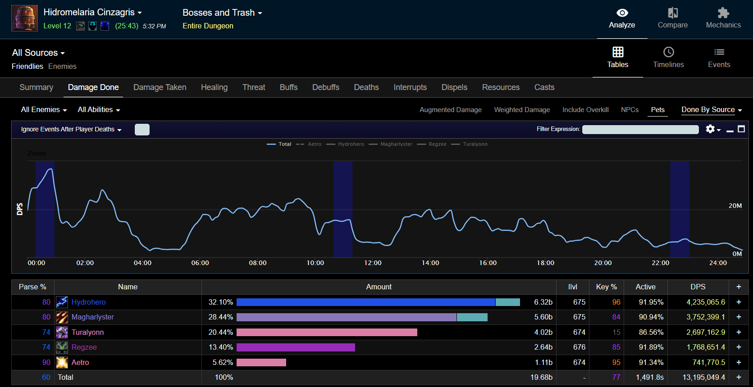Open the Mechanics puzzle icon
753x387 pixels.
723,13
